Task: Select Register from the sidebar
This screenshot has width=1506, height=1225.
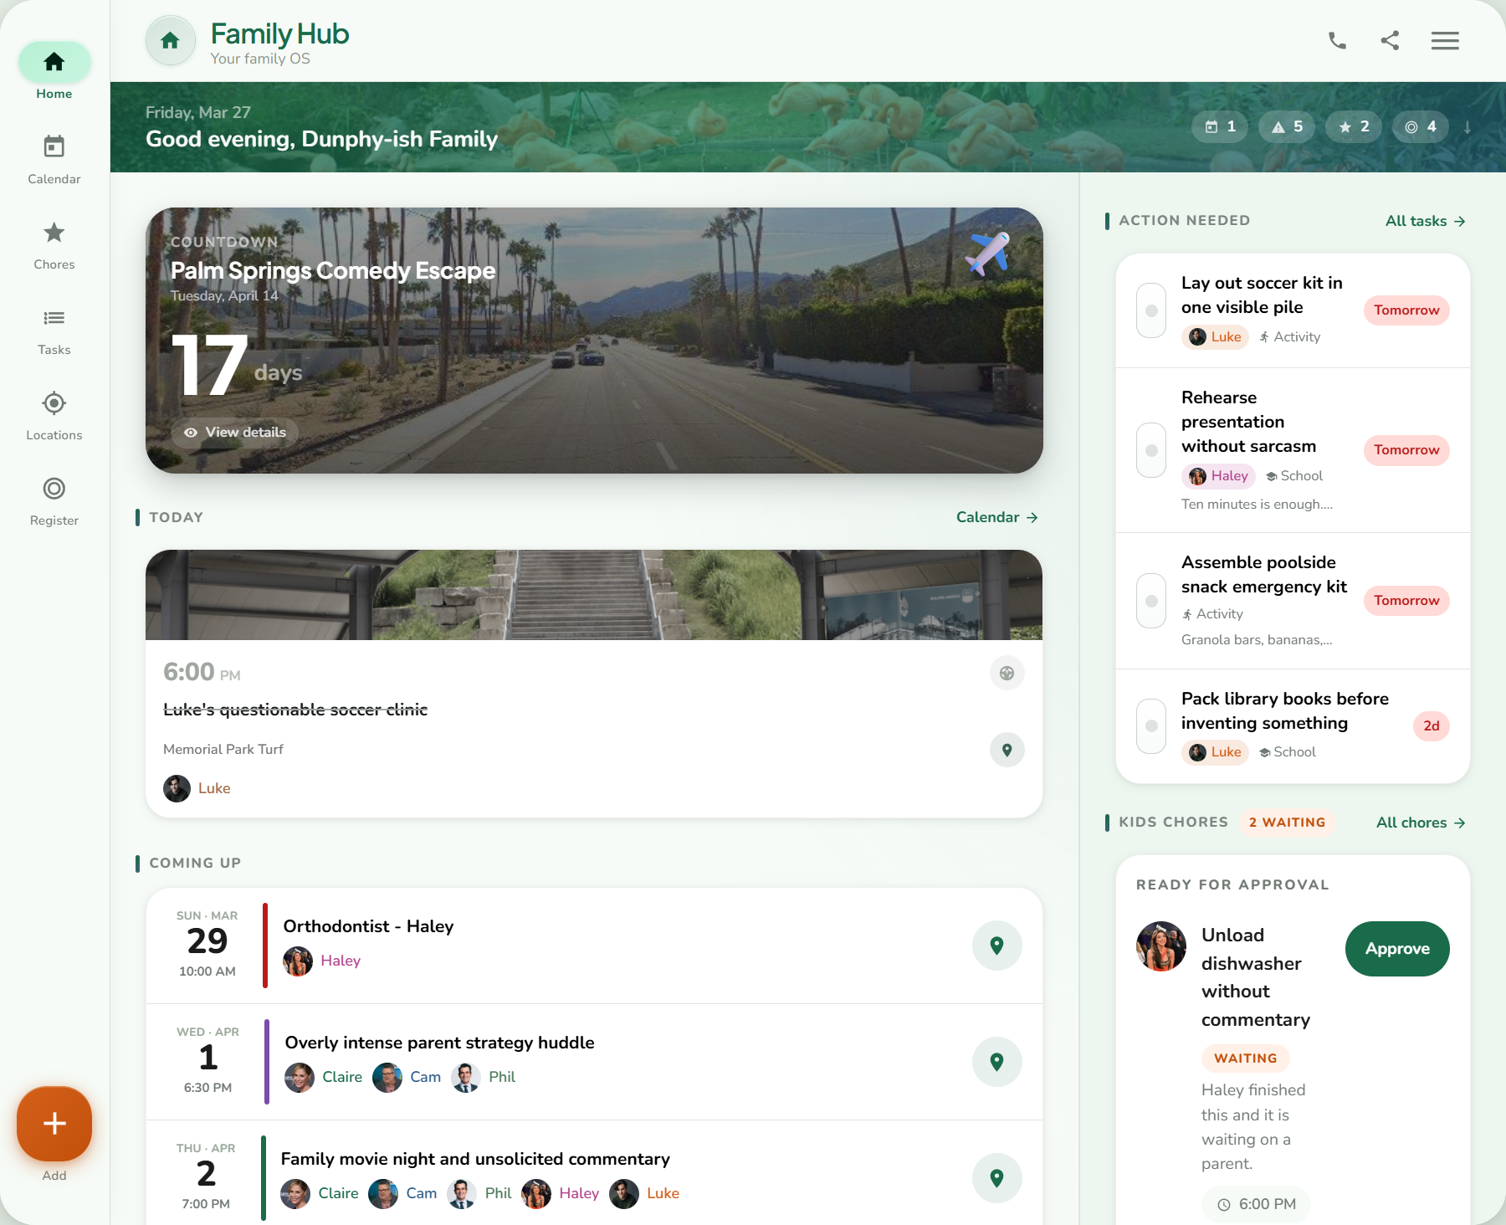Action: coord(54,499)
